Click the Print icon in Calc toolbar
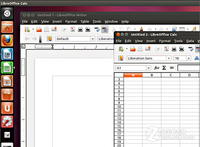This screenshot has width=200, height=147. [x=174, y=49]
